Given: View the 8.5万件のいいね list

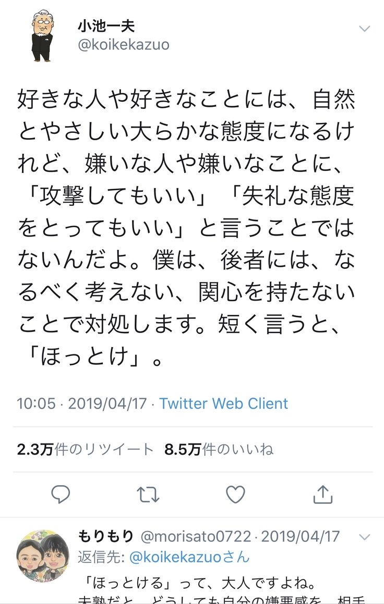Looking at the screenshot, I should [x=219, y=449].
